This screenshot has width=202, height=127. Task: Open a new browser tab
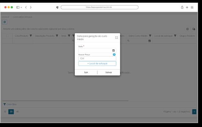pos(187,7)
